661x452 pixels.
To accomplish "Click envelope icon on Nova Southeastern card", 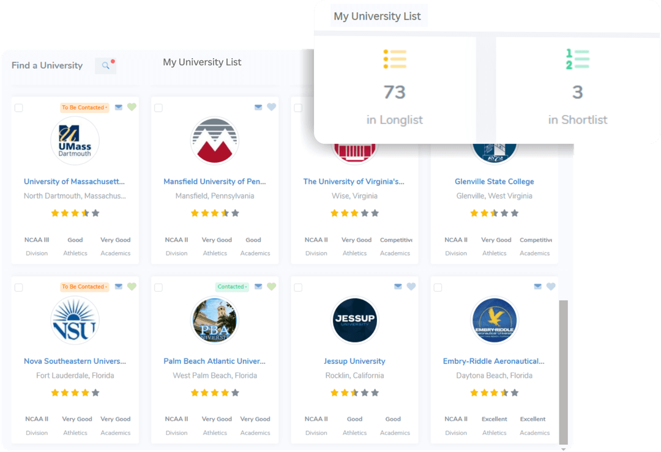I will (x=119, y=286).
